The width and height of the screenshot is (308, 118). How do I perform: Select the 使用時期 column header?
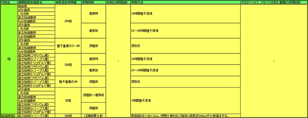tap(93, 2)
